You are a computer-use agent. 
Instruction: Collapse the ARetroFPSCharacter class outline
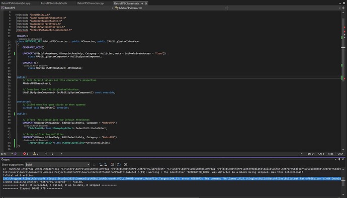click(x=16, y=41)
